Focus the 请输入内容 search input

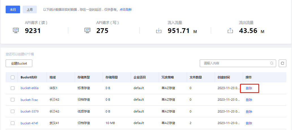click(235, 63)
